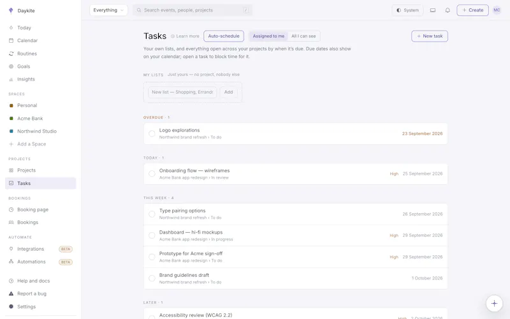Switch to Assigned to me tab

pos(268,36)
